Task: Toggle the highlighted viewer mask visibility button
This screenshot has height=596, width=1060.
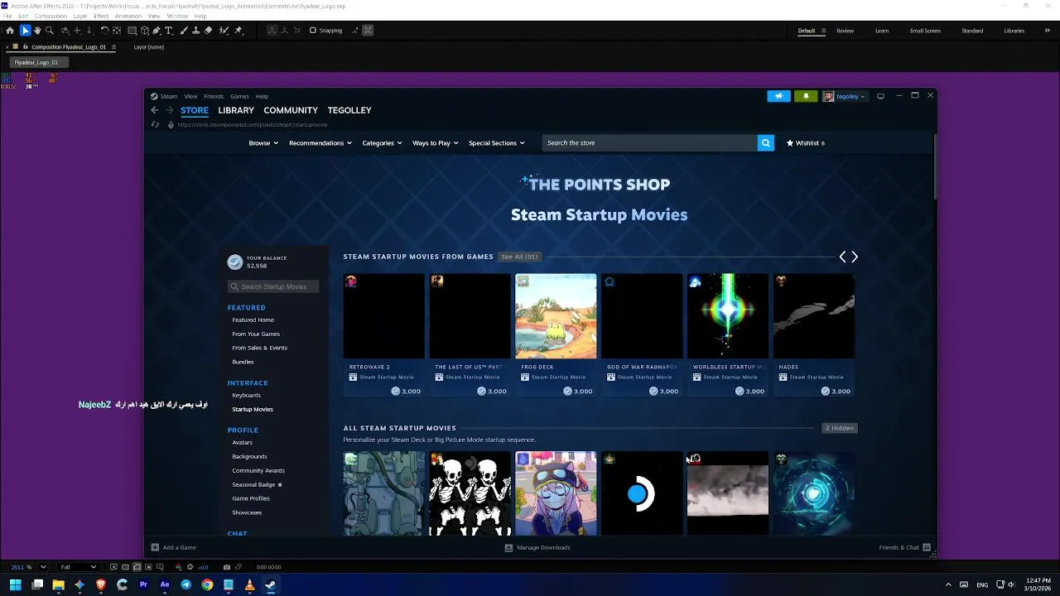Action: click(137, 567)
